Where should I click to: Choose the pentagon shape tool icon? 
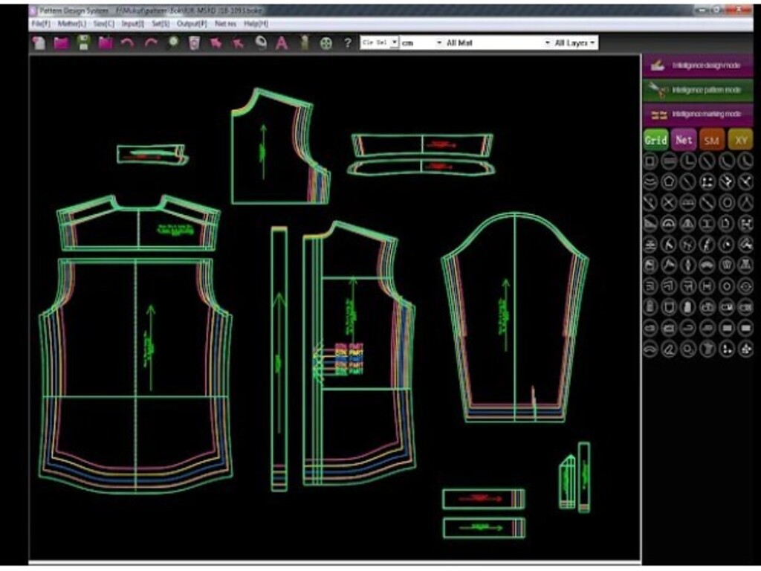[670, 181]
